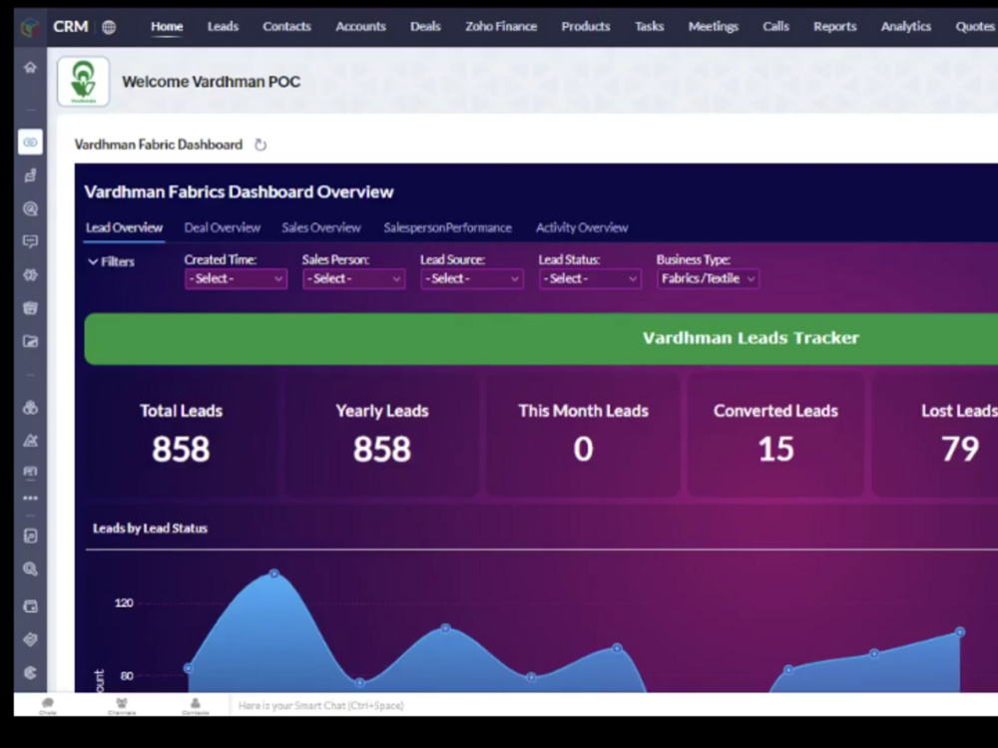
Task: Open the Tasks module
Action: click(650, 27)
